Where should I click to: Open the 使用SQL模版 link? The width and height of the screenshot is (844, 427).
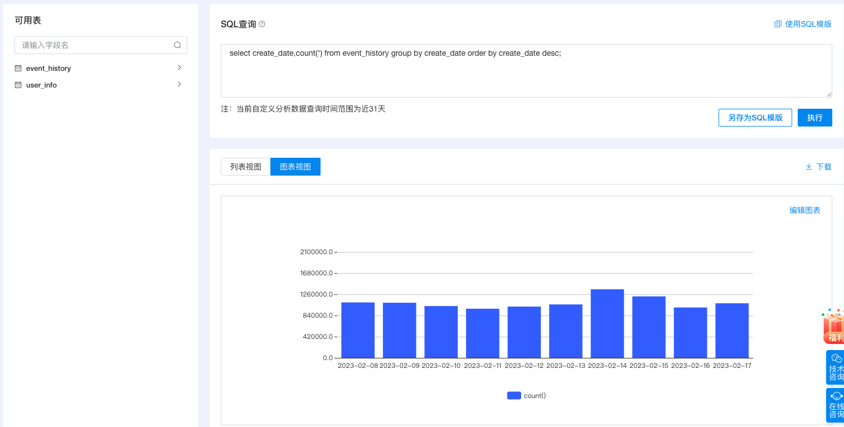[808, 24]
